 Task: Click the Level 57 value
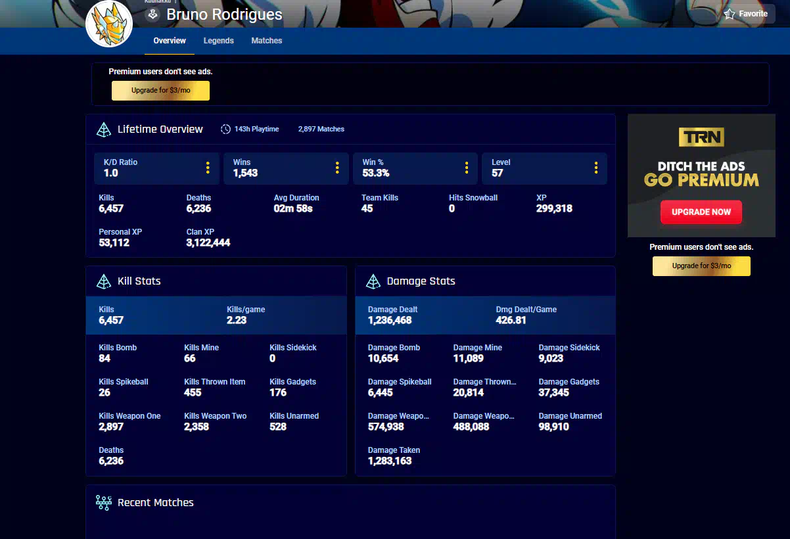tap(498, 174)
